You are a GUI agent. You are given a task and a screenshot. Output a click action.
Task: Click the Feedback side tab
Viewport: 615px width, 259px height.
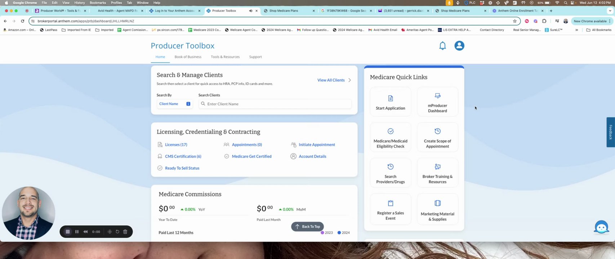pyautogui.click(x=611, y=132)
